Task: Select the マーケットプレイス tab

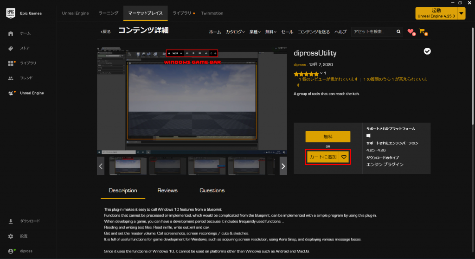Action: tap(145, 13)
